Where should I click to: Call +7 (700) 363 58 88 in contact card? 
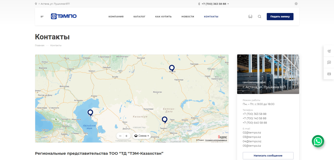(x=254, y=114)
